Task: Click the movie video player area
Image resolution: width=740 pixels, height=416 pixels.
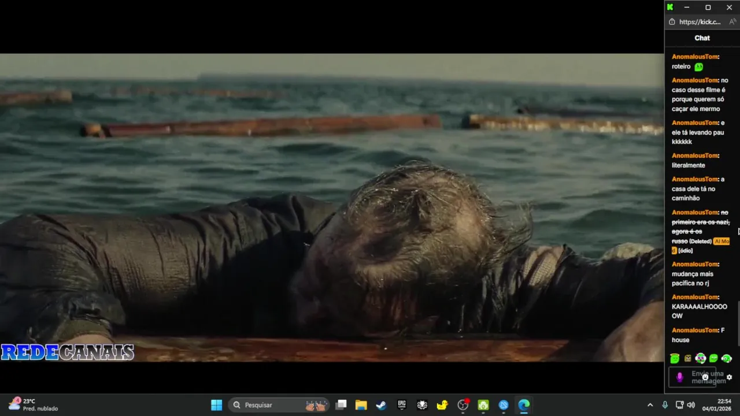Action: 332,207
